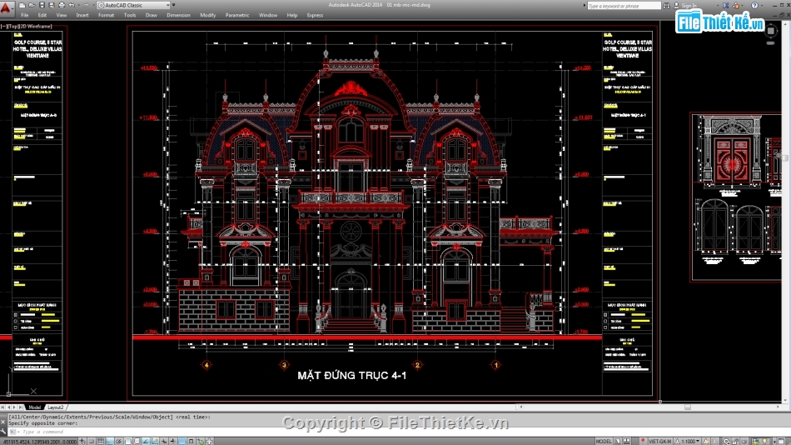Click the command line customize wrench icon

3,432
